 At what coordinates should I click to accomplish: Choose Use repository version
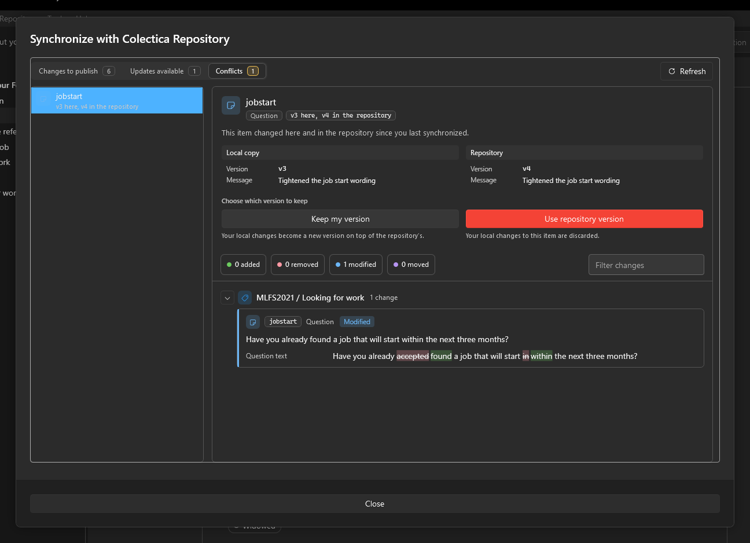coord(584,219)
